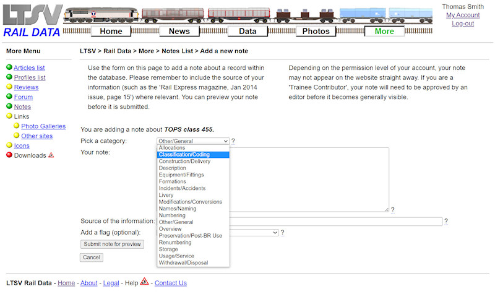495x294 pixels.
Task: Open the Data navigation tab
Action: click(247, 31)
